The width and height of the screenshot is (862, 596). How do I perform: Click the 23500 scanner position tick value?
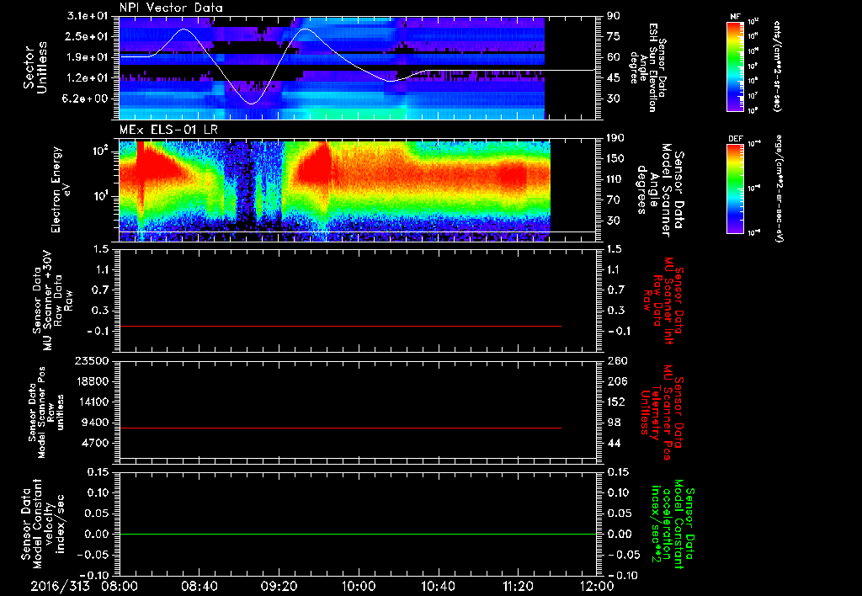coord(93,361)
